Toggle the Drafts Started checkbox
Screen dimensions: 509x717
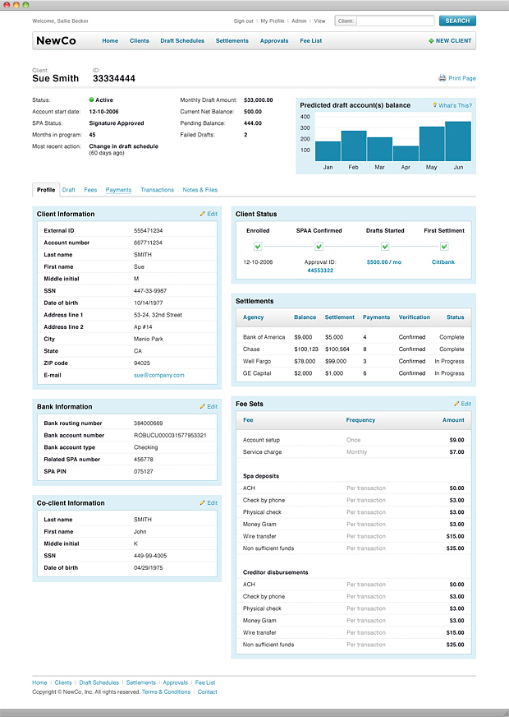click(386, 246)
